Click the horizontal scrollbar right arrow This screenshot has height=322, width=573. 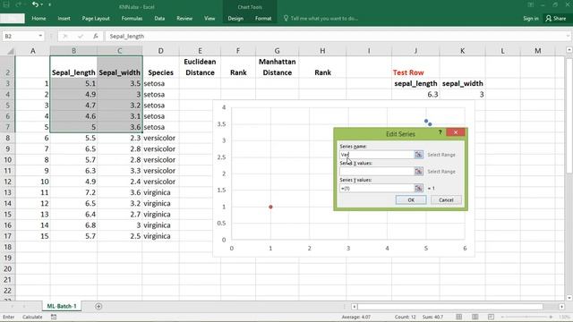561,306
